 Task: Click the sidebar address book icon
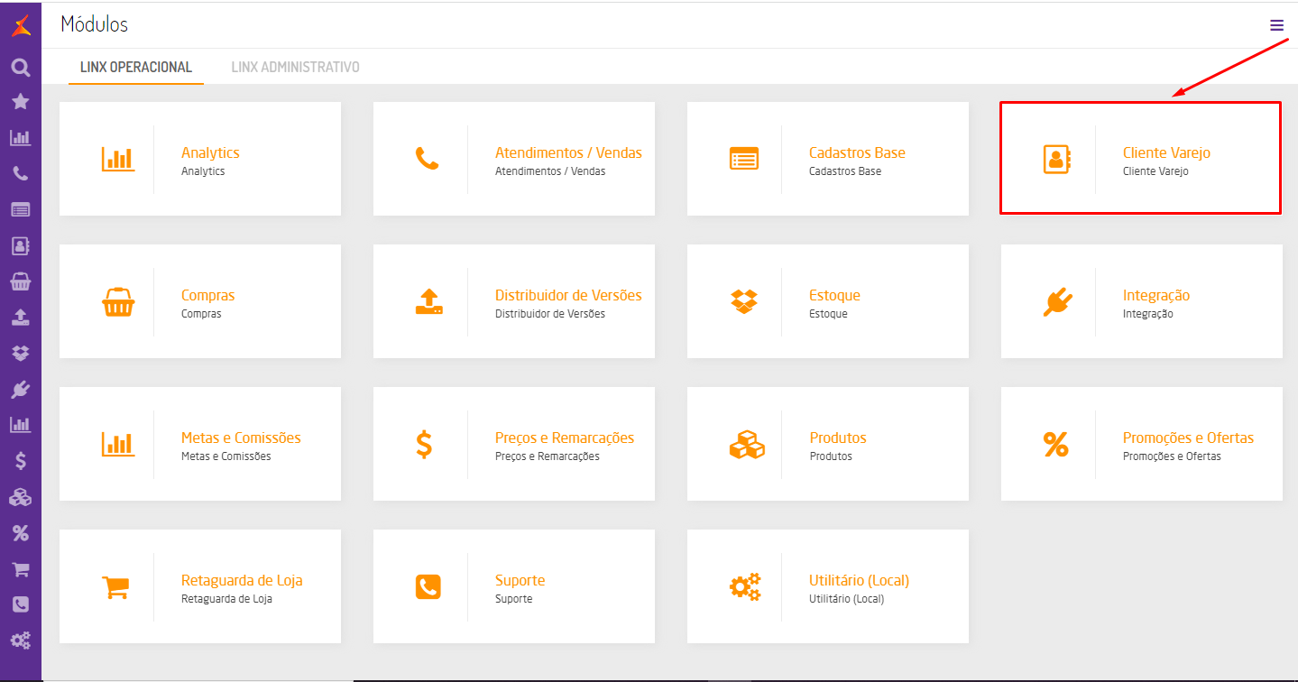[20, 245]
